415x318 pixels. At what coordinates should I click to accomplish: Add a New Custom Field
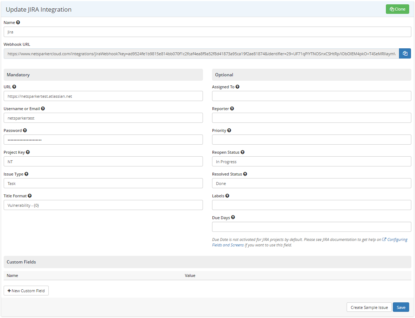(x=26, y=290)
